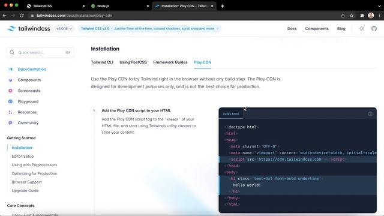
Task: Open Docs in the top navigation
Action: [292, 29]
